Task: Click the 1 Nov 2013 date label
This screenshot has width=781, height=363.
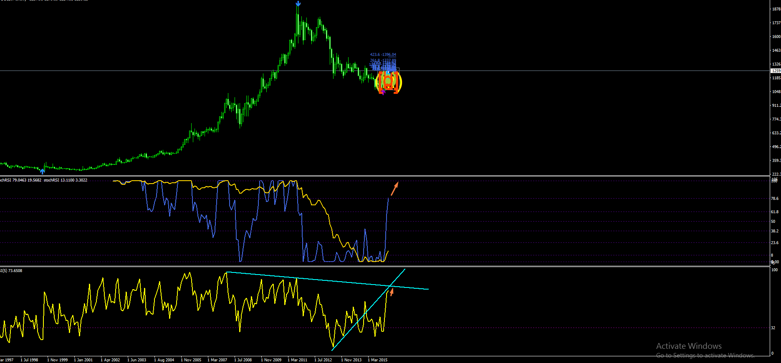Action: [351, 360]
